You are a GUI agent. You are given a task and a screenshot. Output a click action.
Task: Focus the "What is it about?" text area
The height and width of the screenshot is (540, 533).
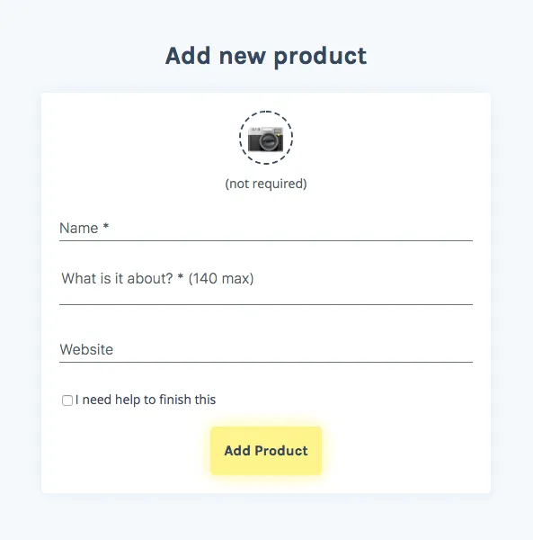(x=266, y=285)
